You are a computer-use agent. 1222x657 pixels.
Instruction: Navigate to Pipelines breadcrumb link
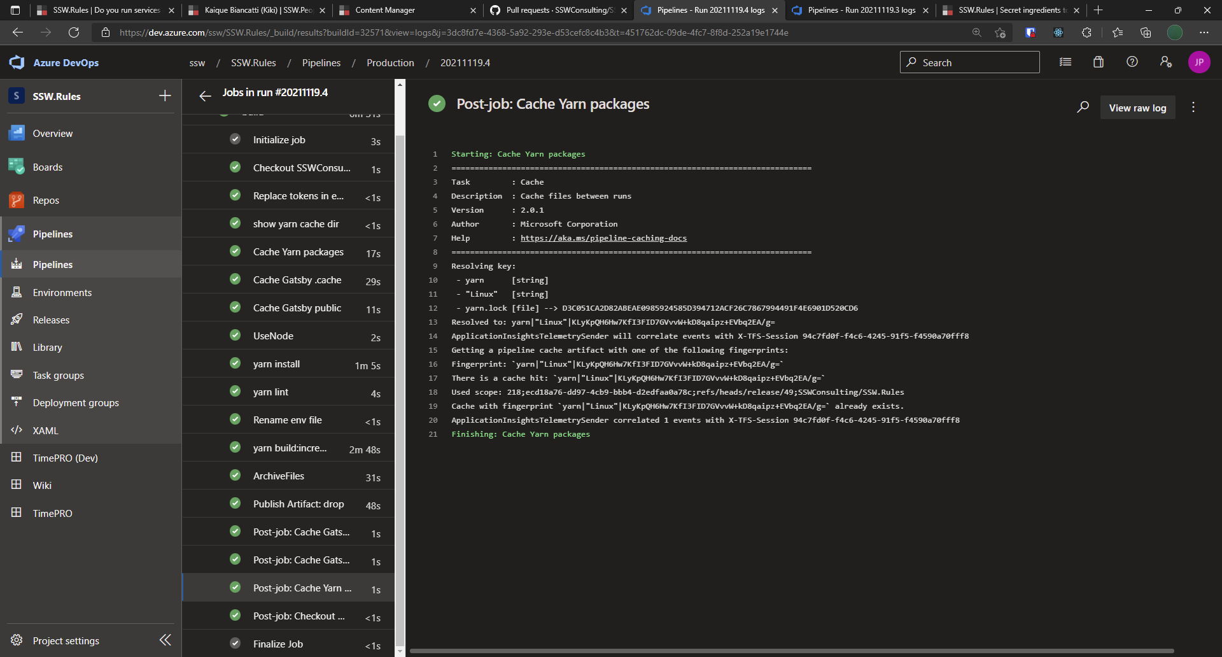coord(321,62)
